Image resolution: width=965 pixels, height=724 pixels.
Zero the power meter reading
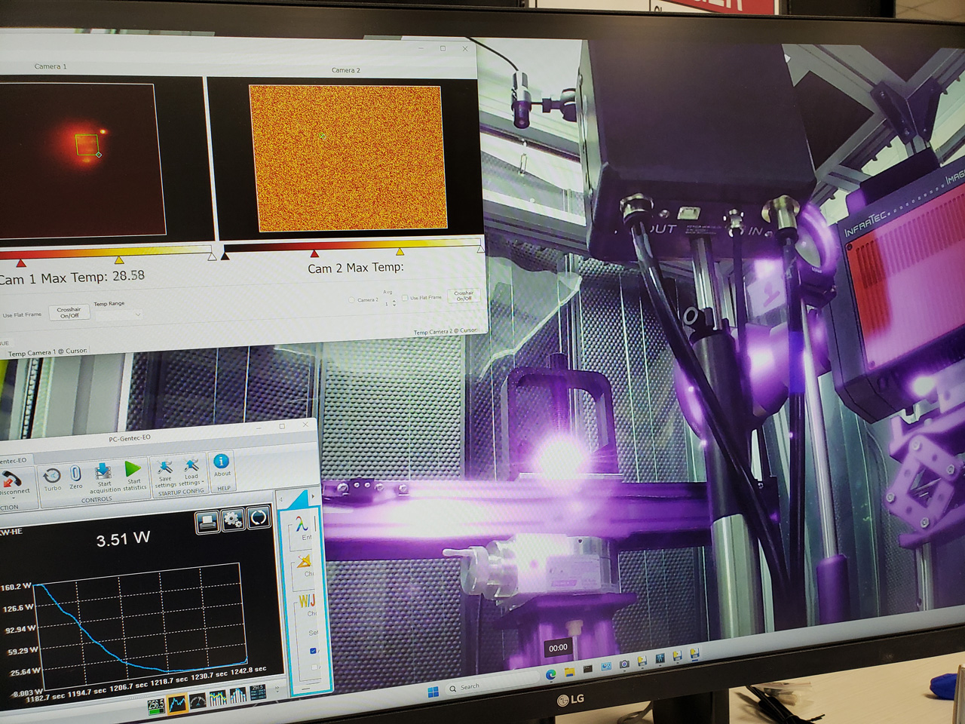click(76, 475)
